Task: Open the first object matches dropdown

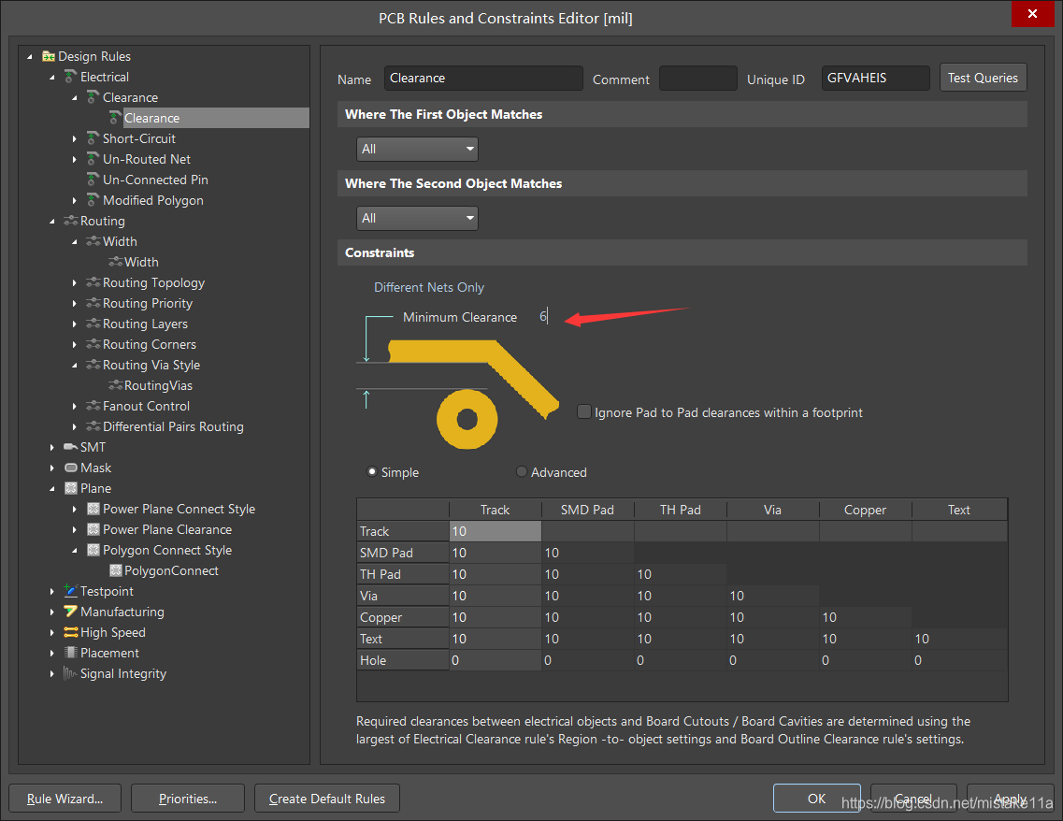Action: point(417,149)
